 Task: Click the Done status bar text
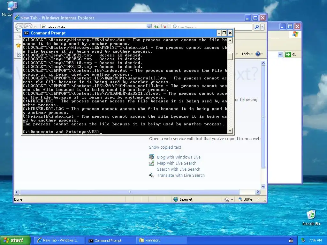pyautogui.click(x=18, y=199)
